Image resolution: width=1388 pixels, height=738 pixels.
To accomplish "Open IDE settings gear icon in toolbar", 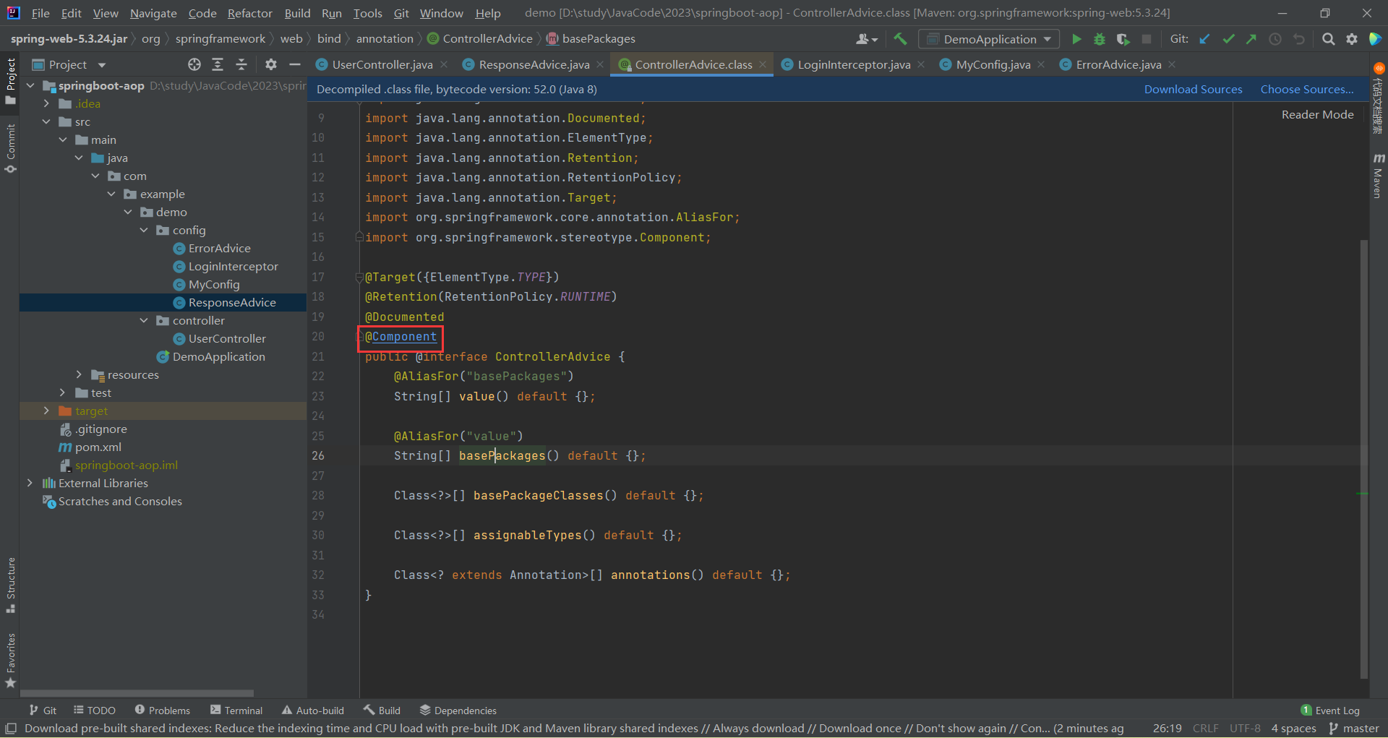I will tap(1352, 39).
